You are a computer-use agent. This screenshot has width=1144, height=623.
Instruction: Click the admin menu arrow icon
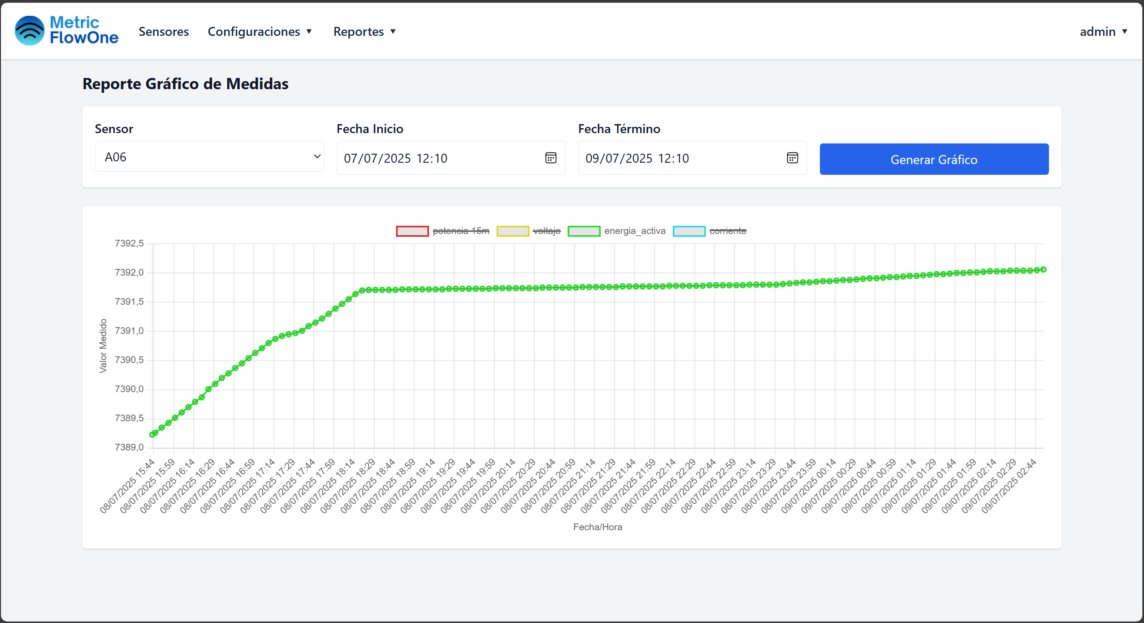click(x=1124, y=31)
